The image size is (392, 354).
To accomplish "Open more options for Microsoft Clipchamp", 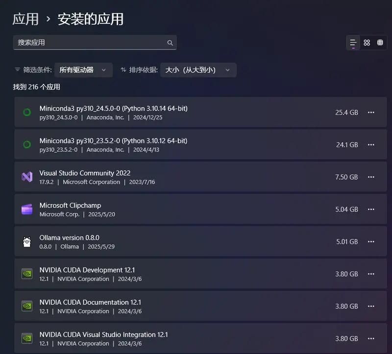I will coord(371,210).
